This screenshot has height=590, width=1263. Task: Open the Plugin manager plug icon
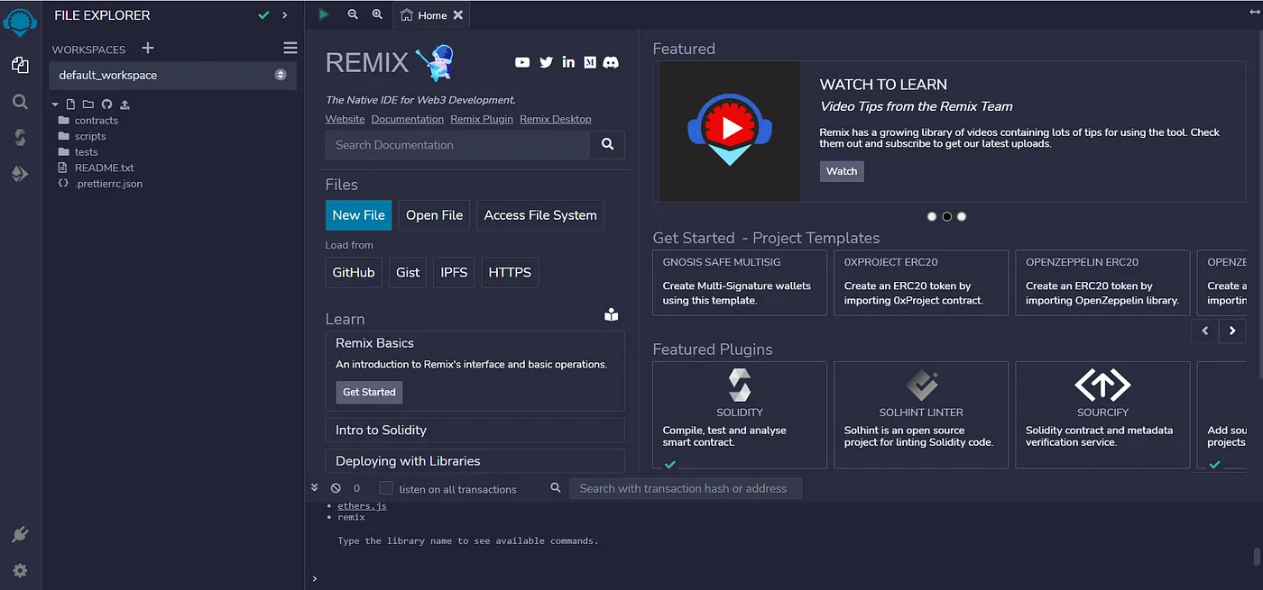20,534
